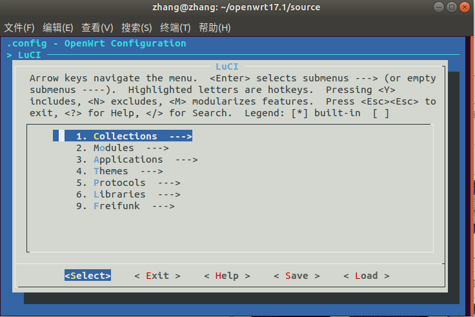475x317 pixels.
Task: Open the 搜索(S) menu
Action: (x=136, y=28)
